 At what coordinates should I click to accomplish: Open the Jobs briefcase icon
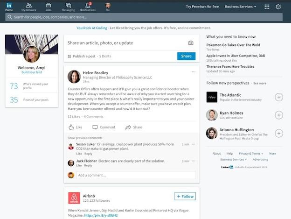click(x=48, y=7)
